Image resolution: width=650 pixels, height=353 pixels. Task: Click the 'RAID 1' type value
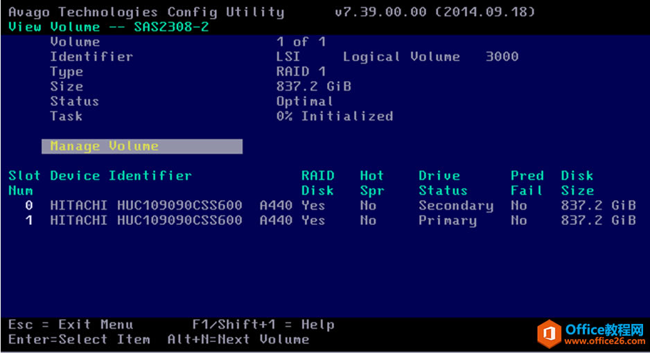point(301,71)
